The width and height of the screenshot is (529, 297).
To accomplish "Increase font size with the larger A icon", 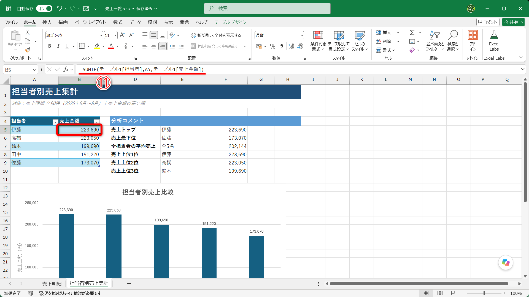I will coord(123,35).
